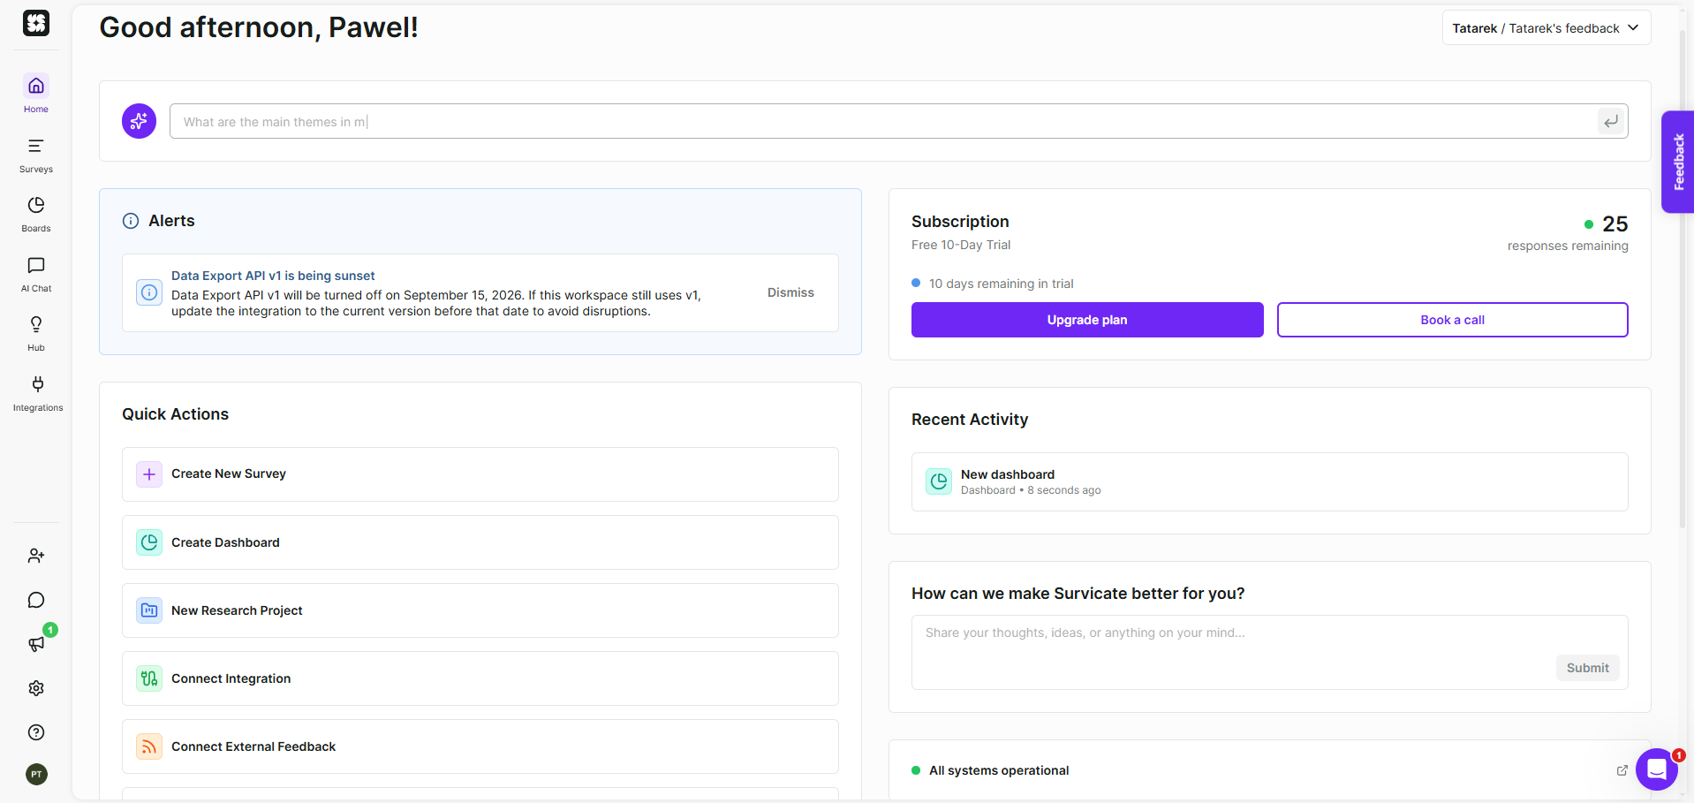Submit the feedback thoughts

[1587, 668]
